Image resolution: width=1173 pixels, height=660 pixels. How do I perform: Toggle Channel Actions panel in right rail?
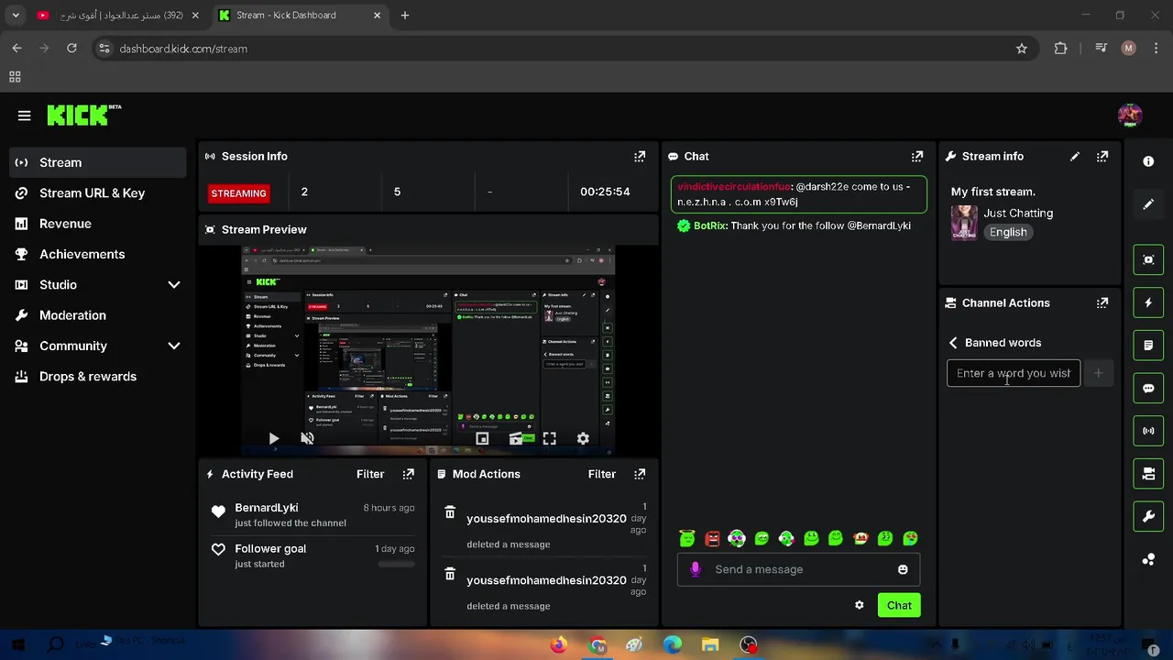1148,474
